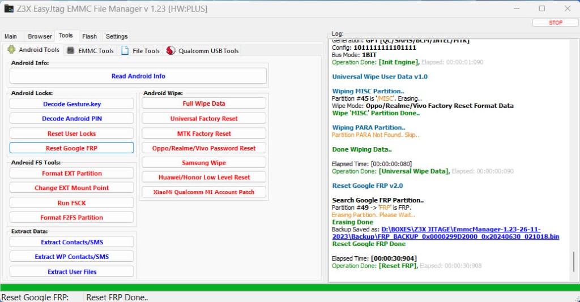The width and height of the screenshot is (580, 302).
Task: Click the window resize grip in status bar
Action: pos(577,298)
